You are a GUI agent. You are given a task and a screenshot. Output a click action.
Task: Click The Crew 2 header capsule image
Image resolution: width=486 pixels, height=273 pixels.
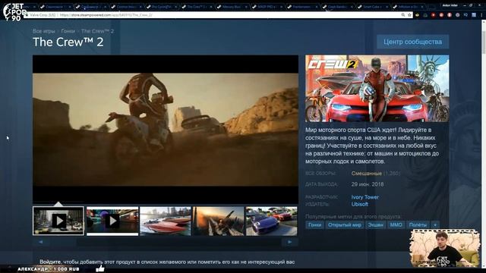click(377, 89)
